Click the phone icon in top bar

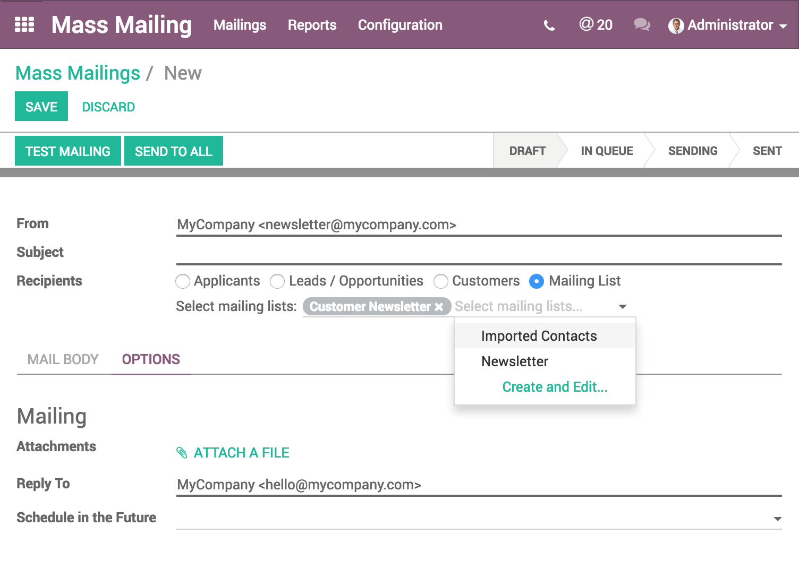549,25
